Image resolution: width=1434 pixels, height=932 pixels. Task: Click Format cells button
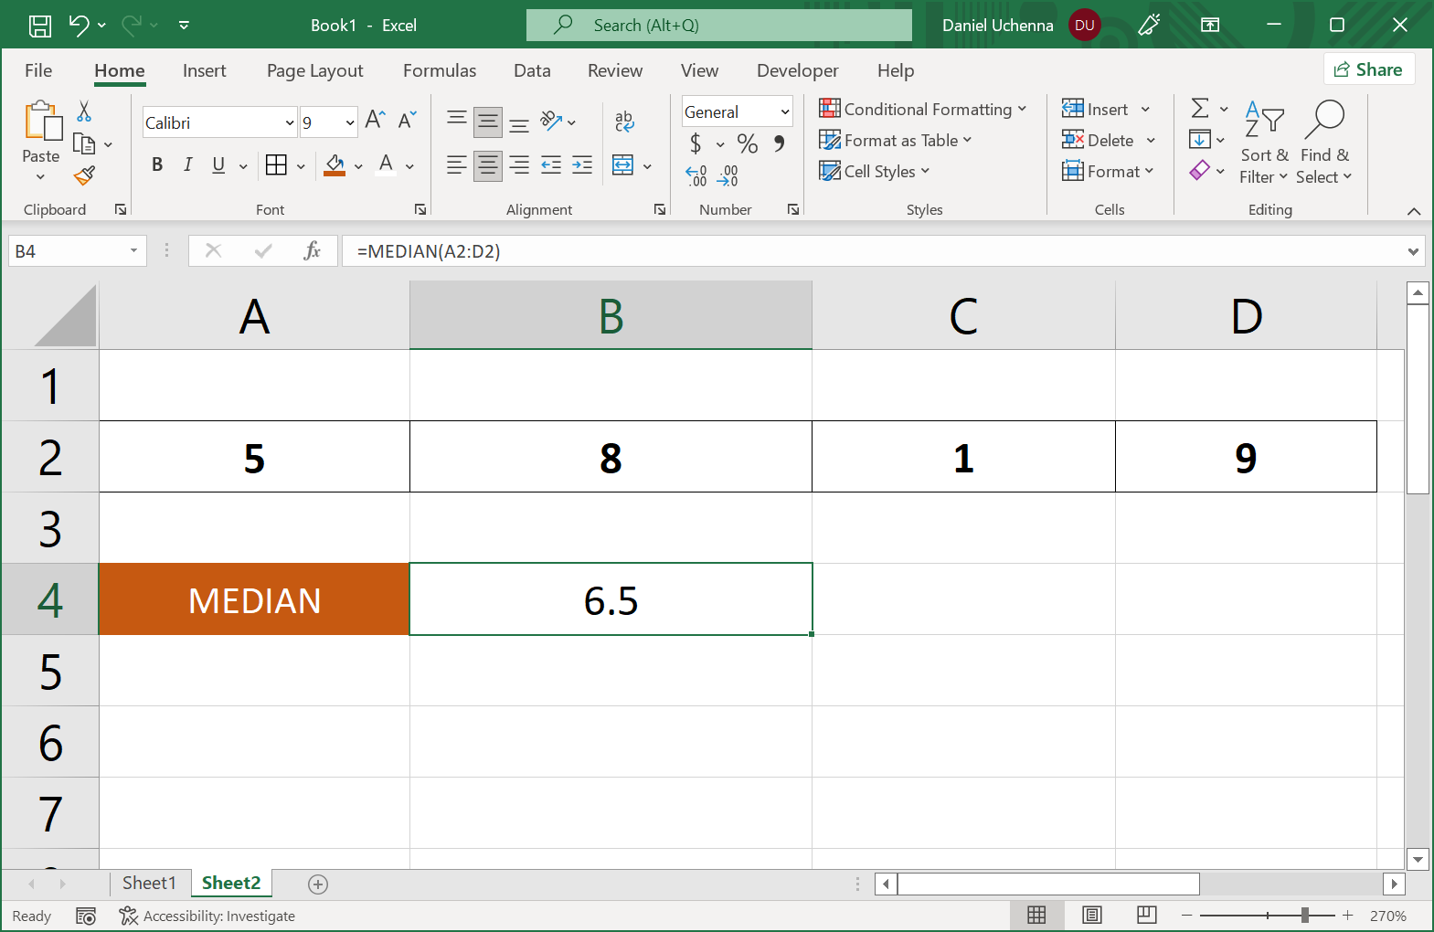tap(1108, 171)
